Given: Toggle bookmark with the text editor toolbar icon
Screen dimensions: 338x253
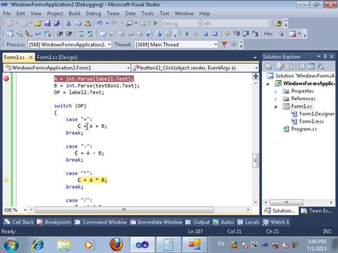Looking at the screenshot, I should coord(103,34).
